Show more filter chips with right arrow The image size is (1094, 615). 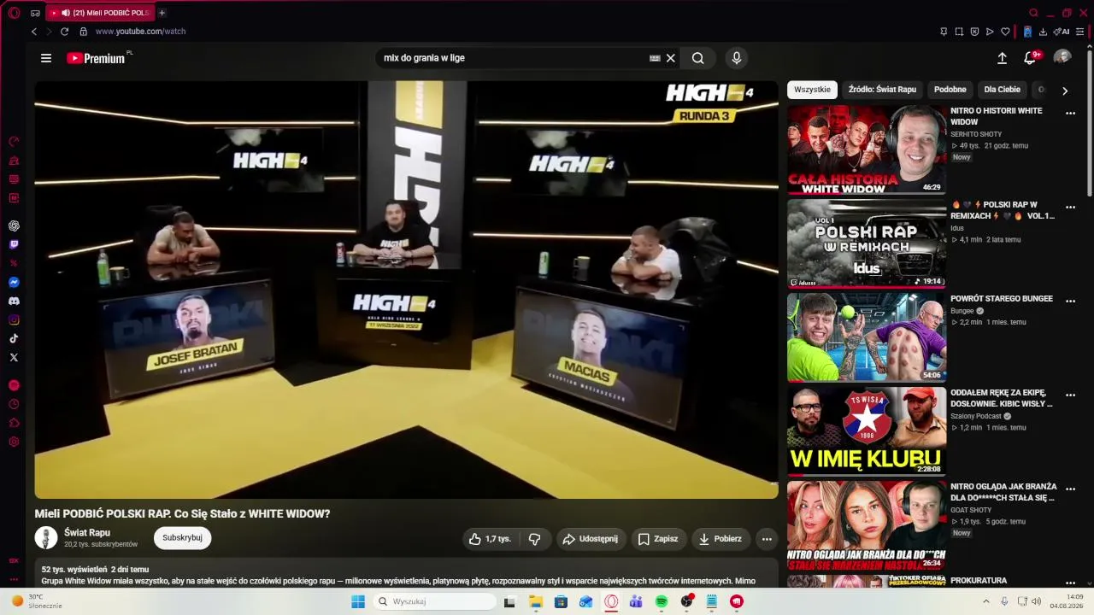point(1065,91)
